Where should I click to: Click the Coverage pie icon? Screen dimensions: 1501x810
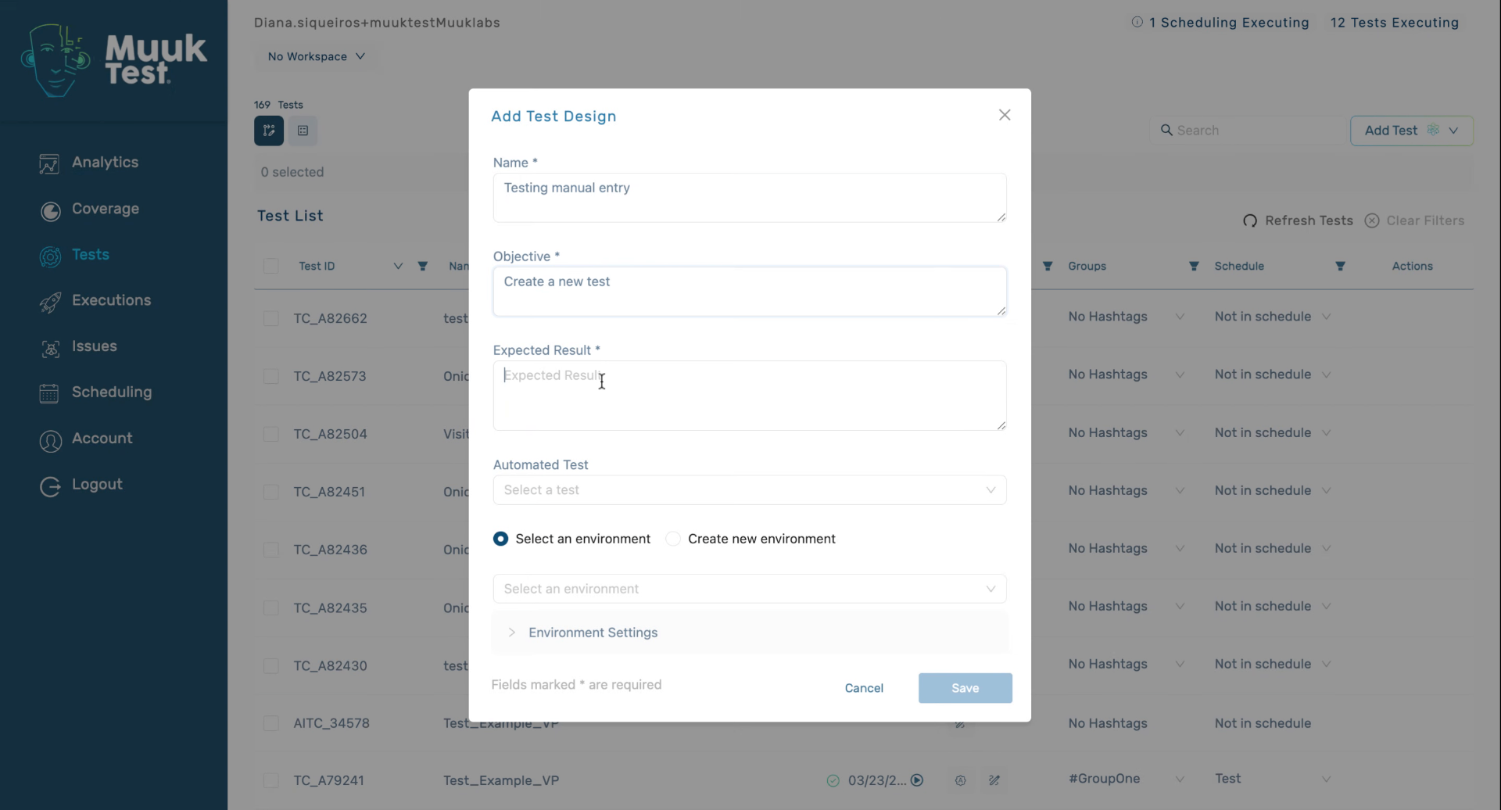point(50,210)
